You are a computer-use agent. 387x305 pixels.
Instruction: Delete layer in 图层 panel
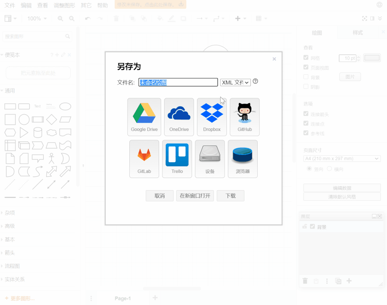305,281
